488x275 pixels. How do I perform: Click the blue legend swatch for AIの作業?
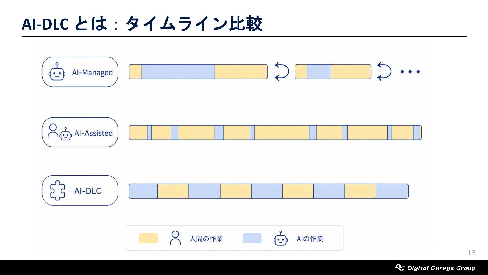252,238
